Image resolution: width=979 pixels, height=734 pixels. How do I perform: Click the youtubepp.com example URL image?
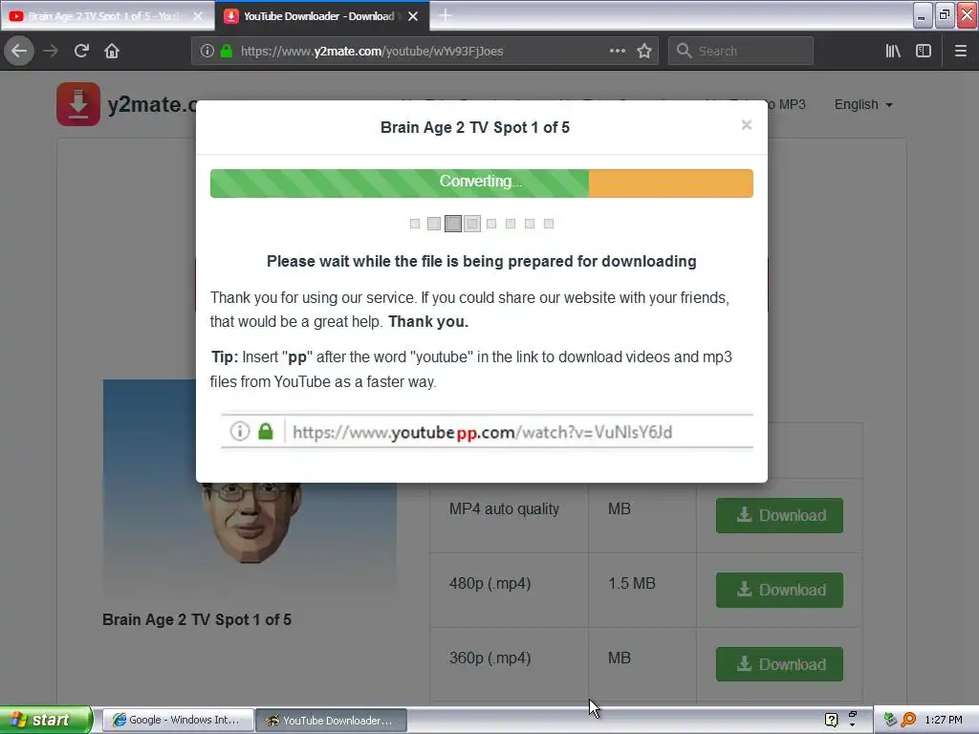tap(487, 431)
